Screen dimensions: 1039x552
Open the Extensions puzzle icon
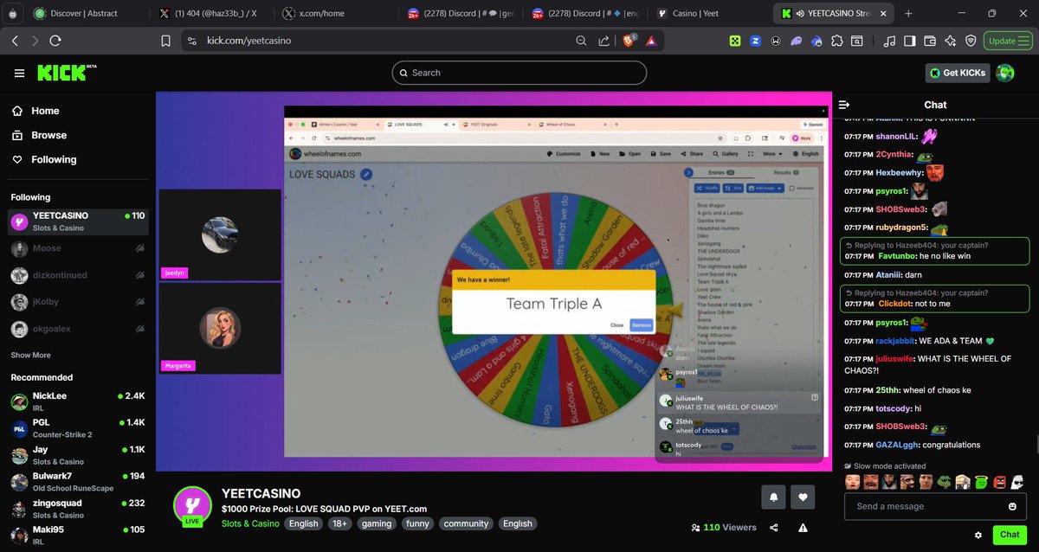point(836,41)
